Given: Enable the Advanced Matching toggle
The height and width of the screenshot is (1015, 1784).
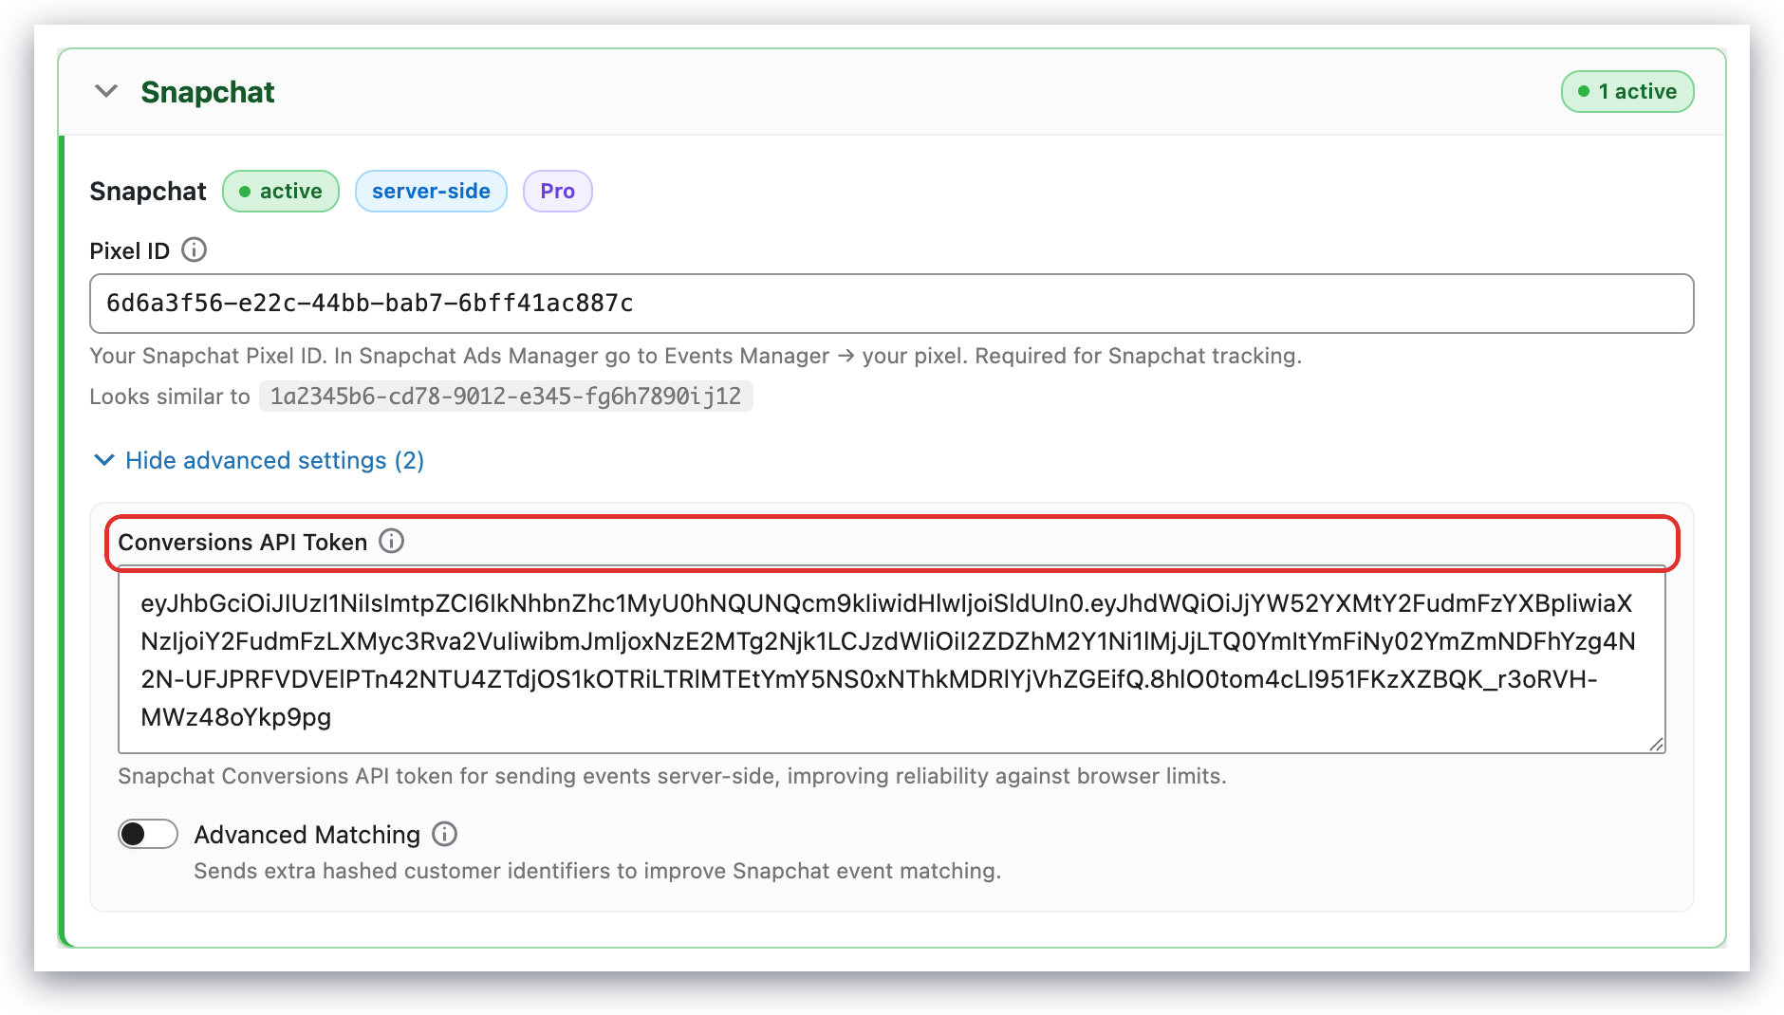Looking at the screenshot, I should pyautogui.click(x=148, y=834).
